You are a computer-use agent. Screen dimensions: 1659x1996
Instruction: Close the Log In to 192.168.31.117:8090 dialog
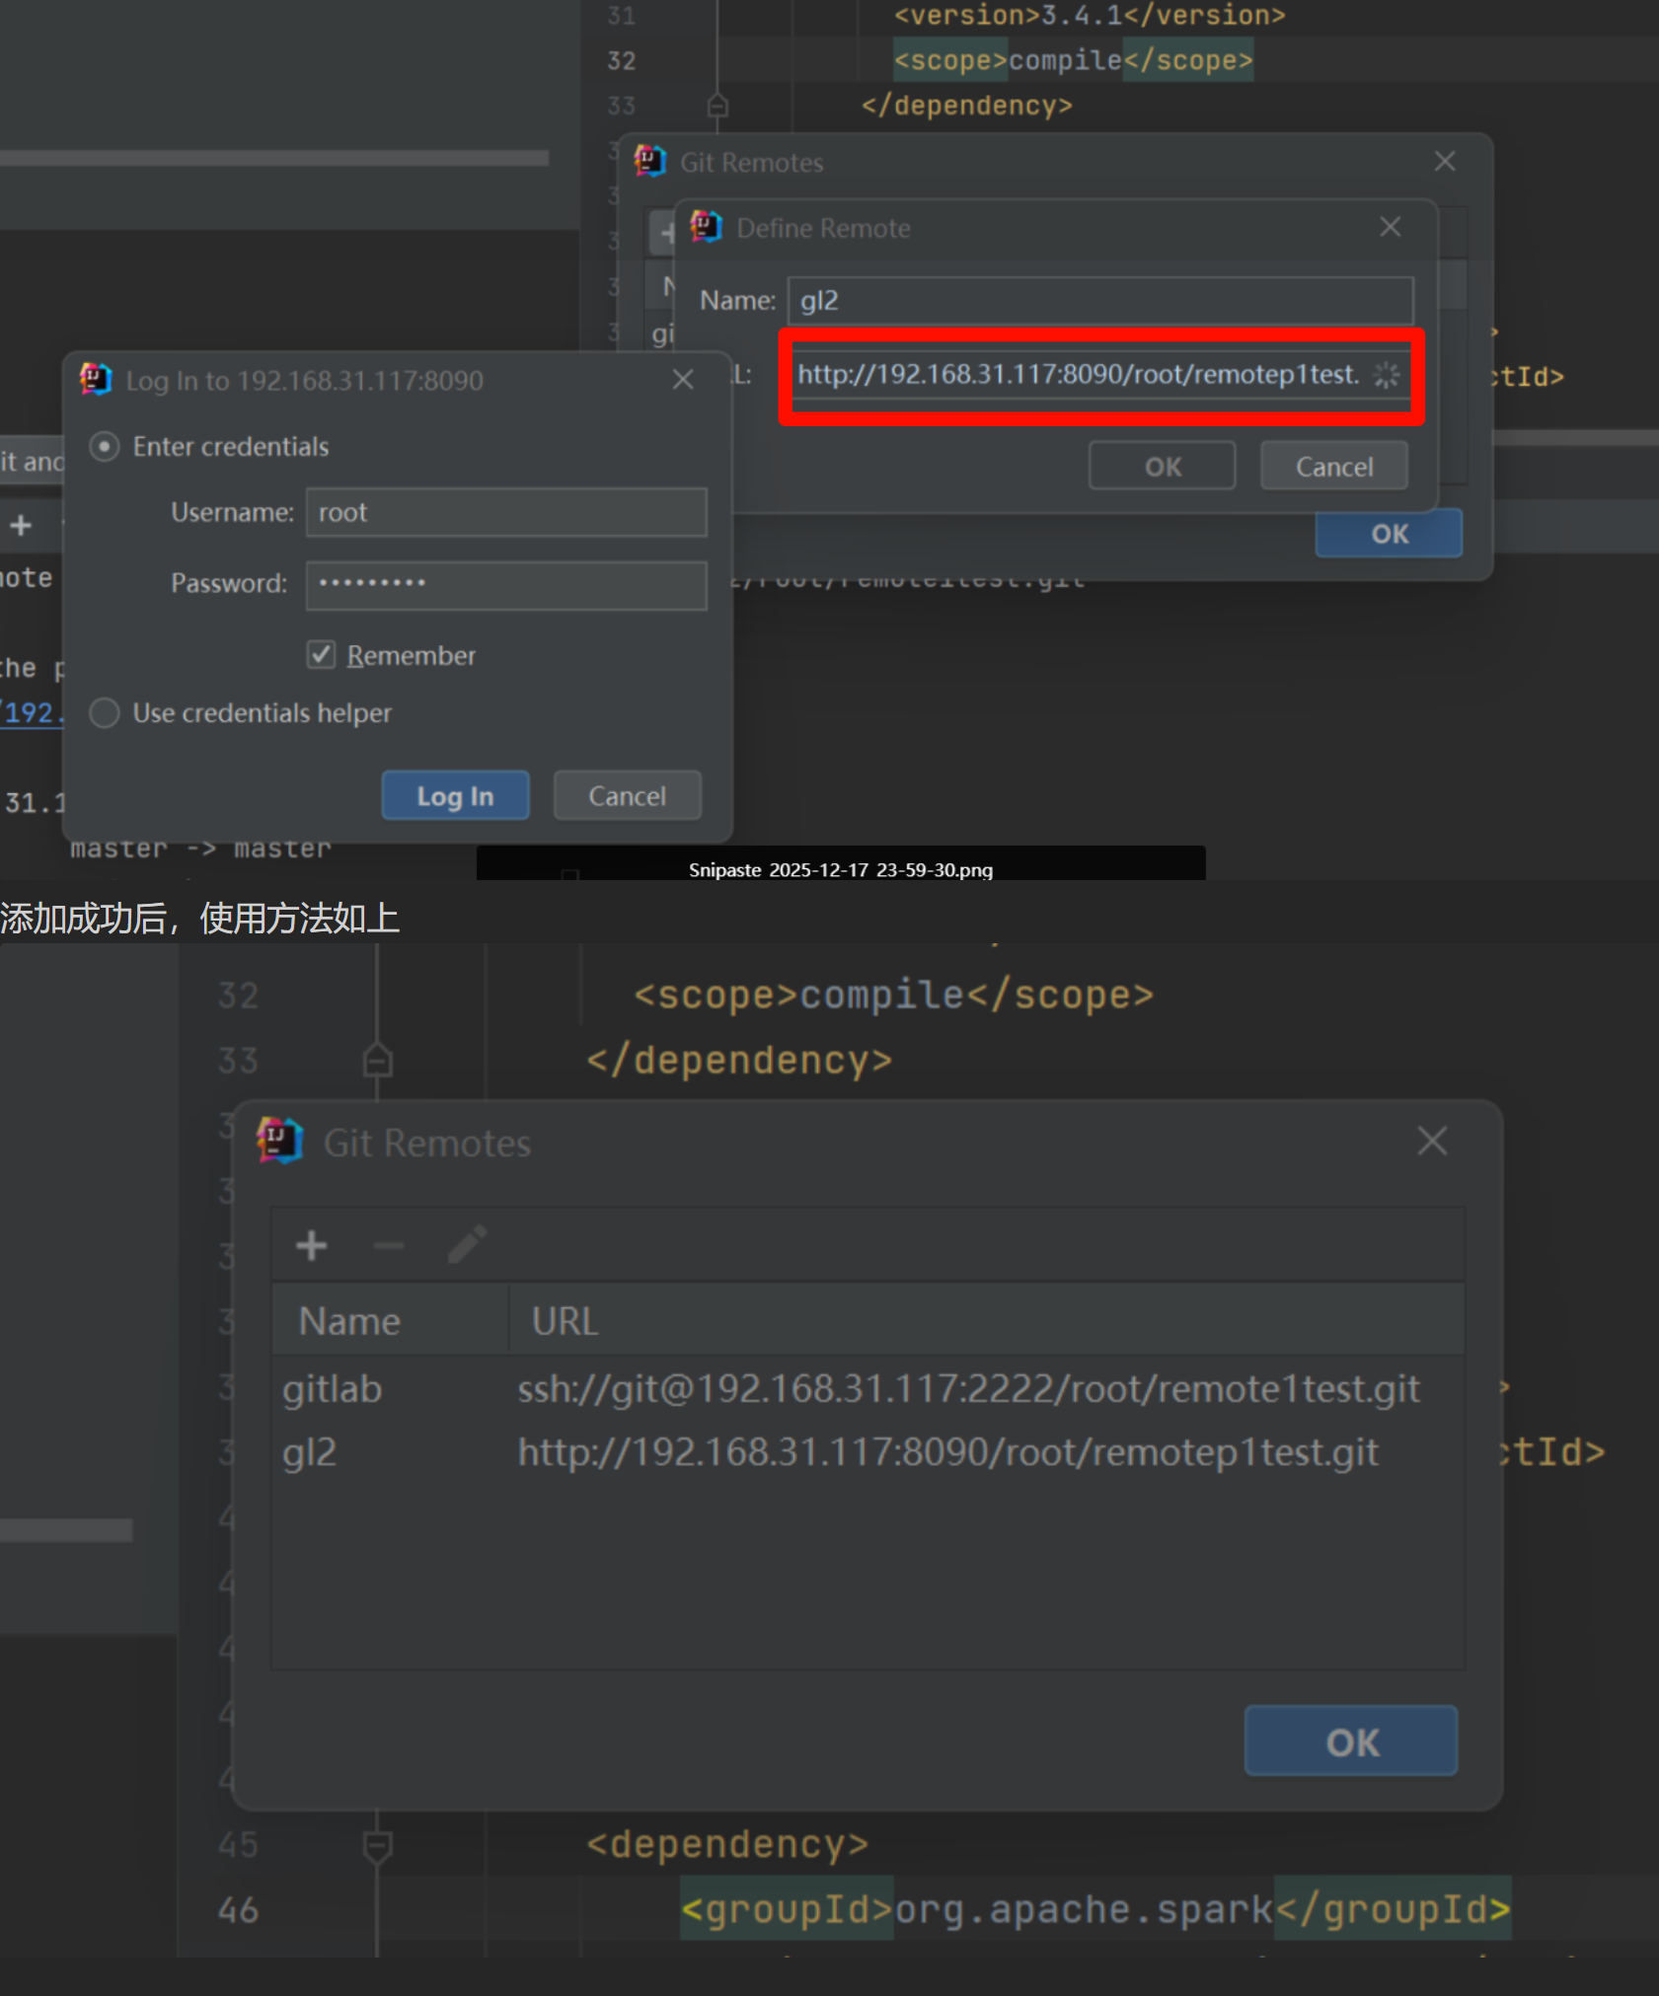tap(683, 379)
